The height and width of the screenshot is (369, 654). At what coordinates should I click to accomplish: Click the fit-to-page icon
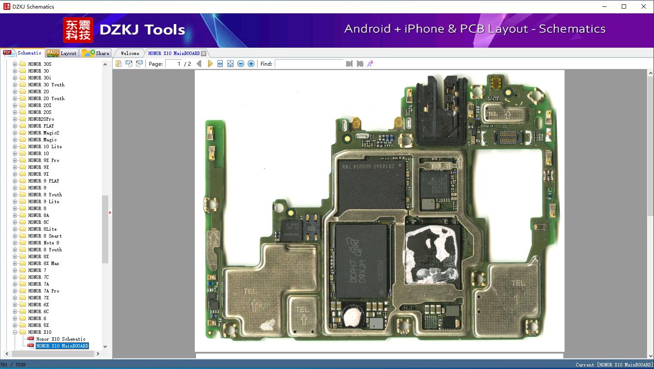[230, 64]
